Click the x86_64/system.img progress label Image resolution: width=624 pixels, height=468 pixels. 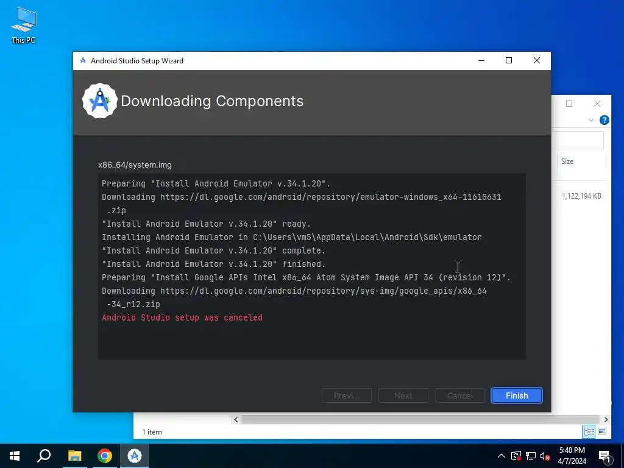pyautogui.click(x=135, y=165)
